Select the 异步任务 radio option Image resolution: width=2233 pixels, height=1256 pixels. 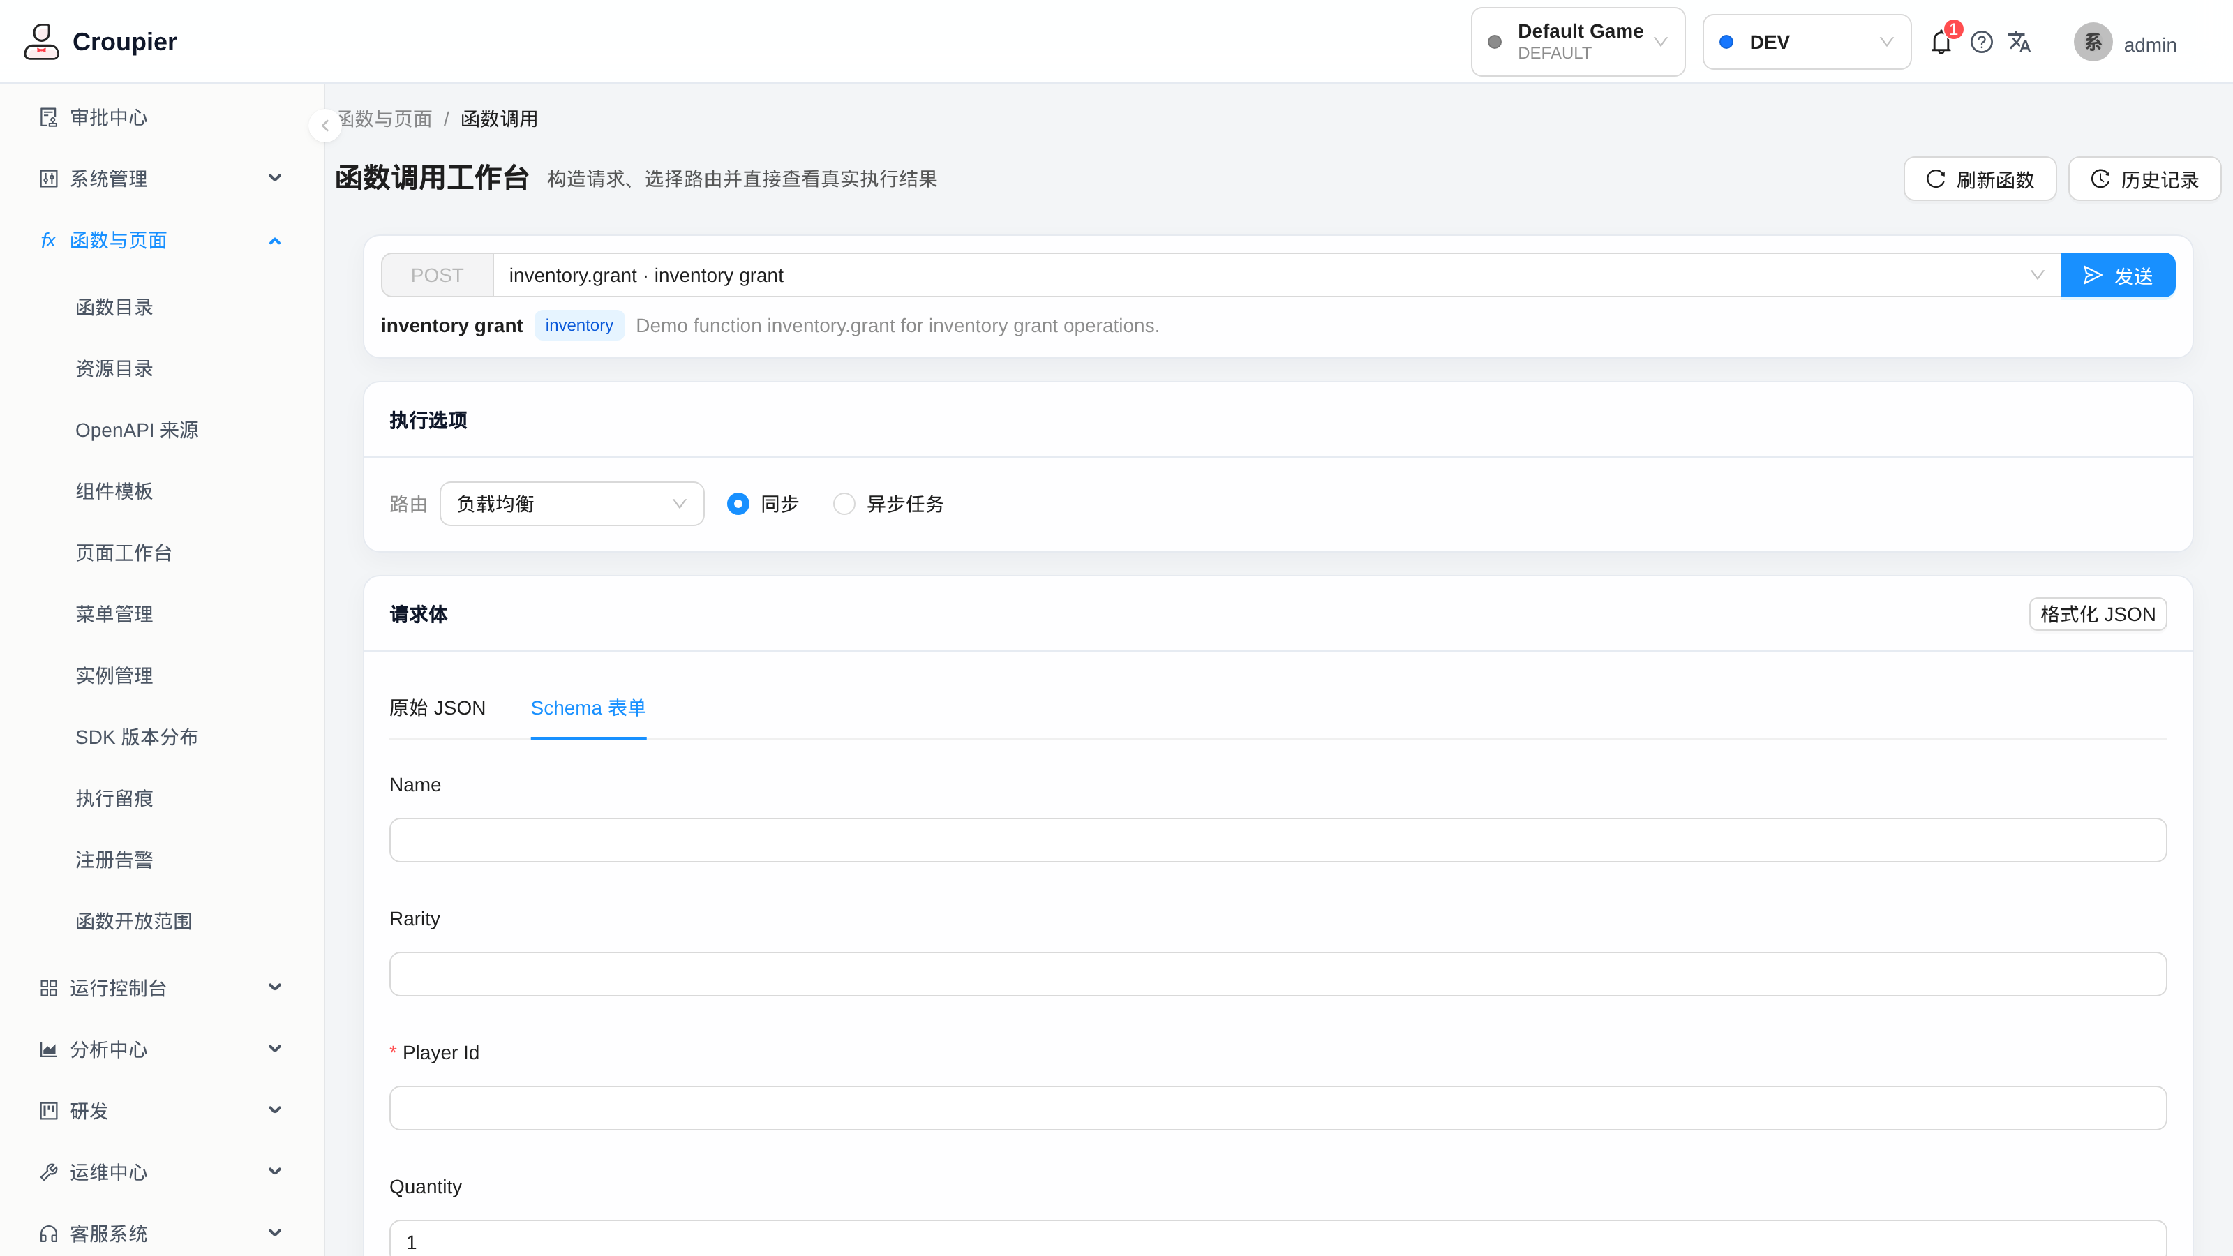tap(844, 504)
